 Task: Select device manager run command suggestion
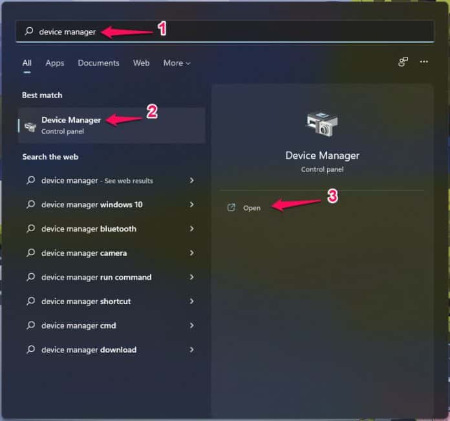coord(111,277)
